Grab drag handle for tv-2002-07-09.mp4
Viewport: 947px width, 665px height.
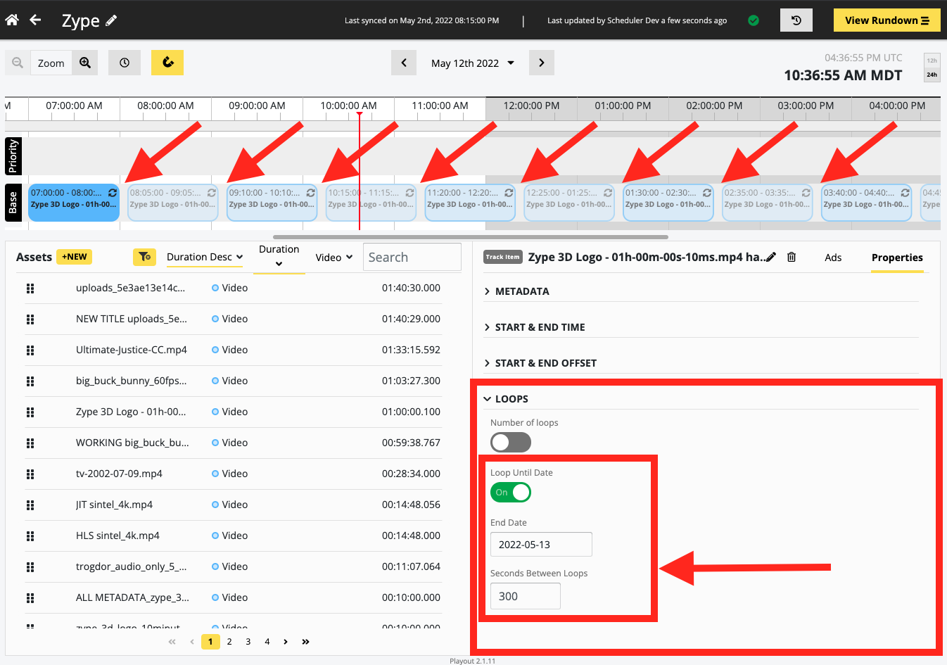(30, 474)
